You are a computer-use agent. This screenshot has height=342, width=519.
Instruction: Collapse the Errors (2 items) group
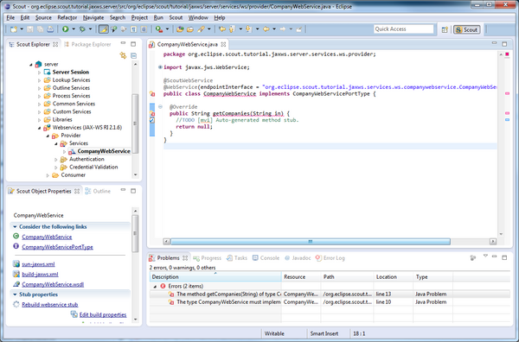[x=155, y=287]
